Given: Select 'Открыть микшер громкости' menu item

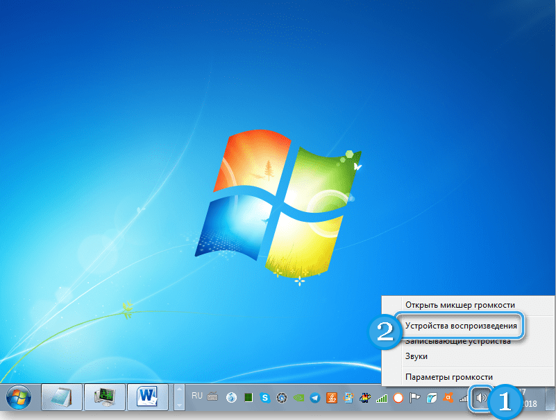Looking at the screenshot, I should 460,305.
